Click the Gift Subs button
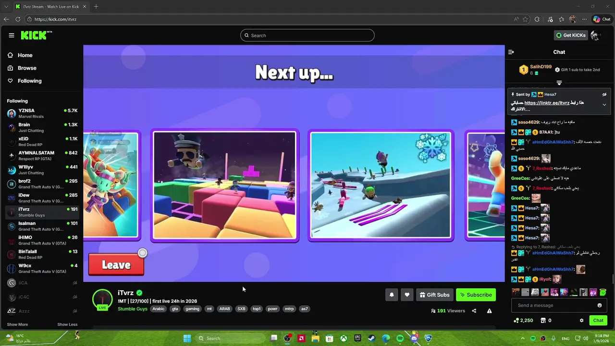 coord(434,295)
